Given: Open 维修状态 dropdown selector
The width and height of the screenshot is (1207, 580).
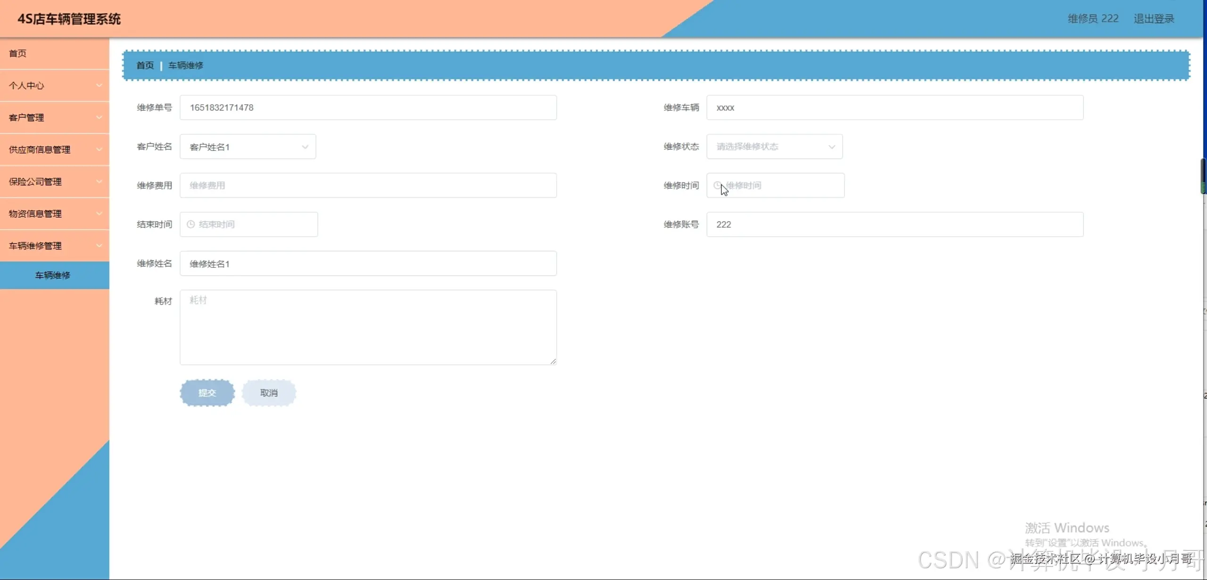Looking at the screenshot, I should 774,147.
